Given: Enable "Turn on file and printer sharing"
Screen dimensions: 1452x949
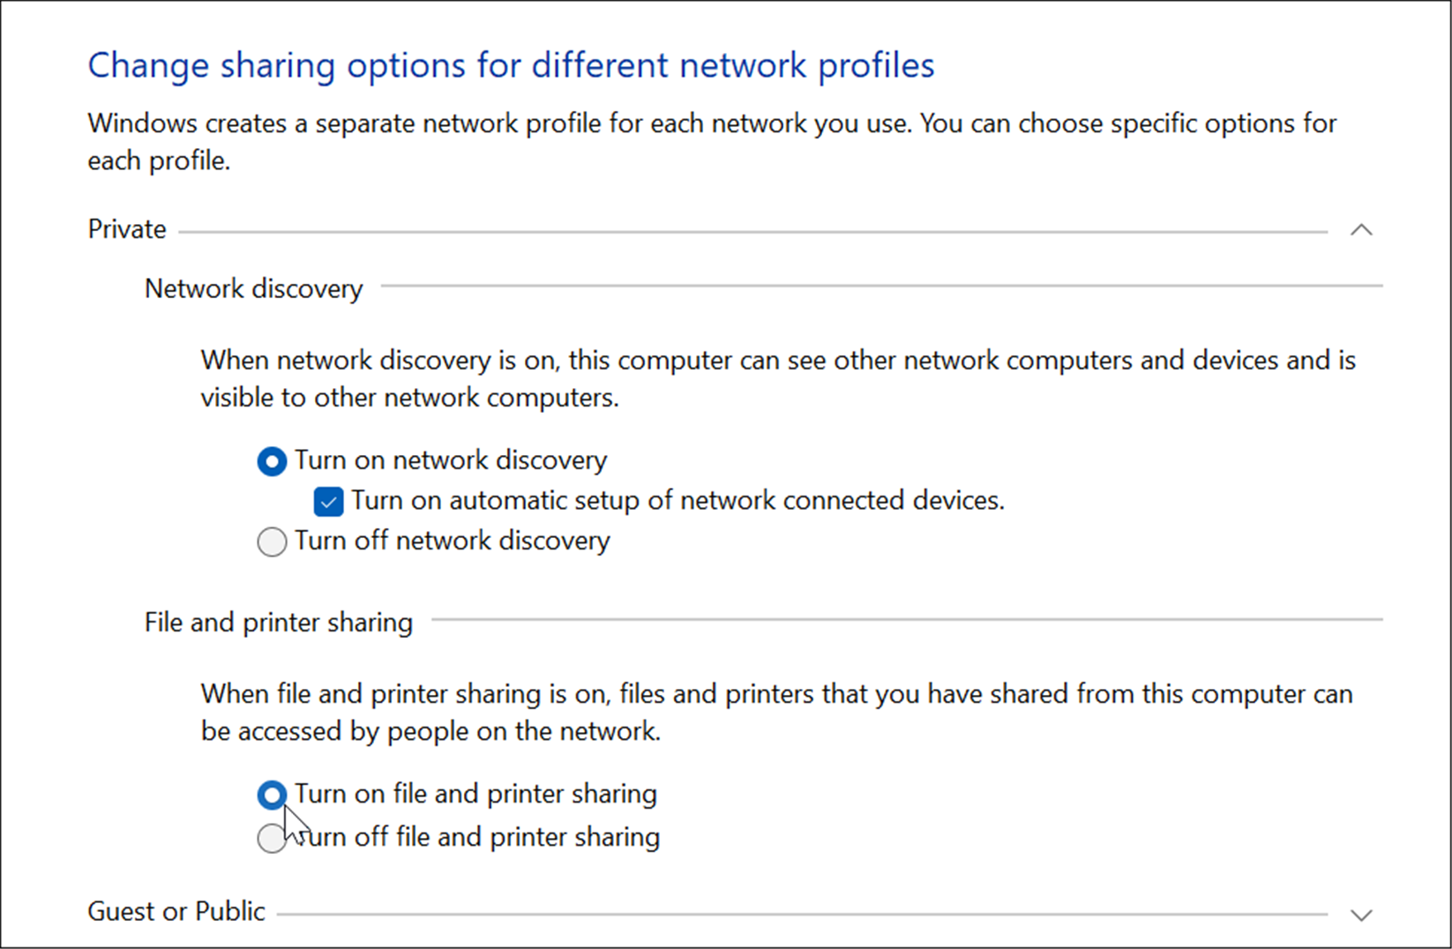Looking at the screenshot, I should (272, 795).
